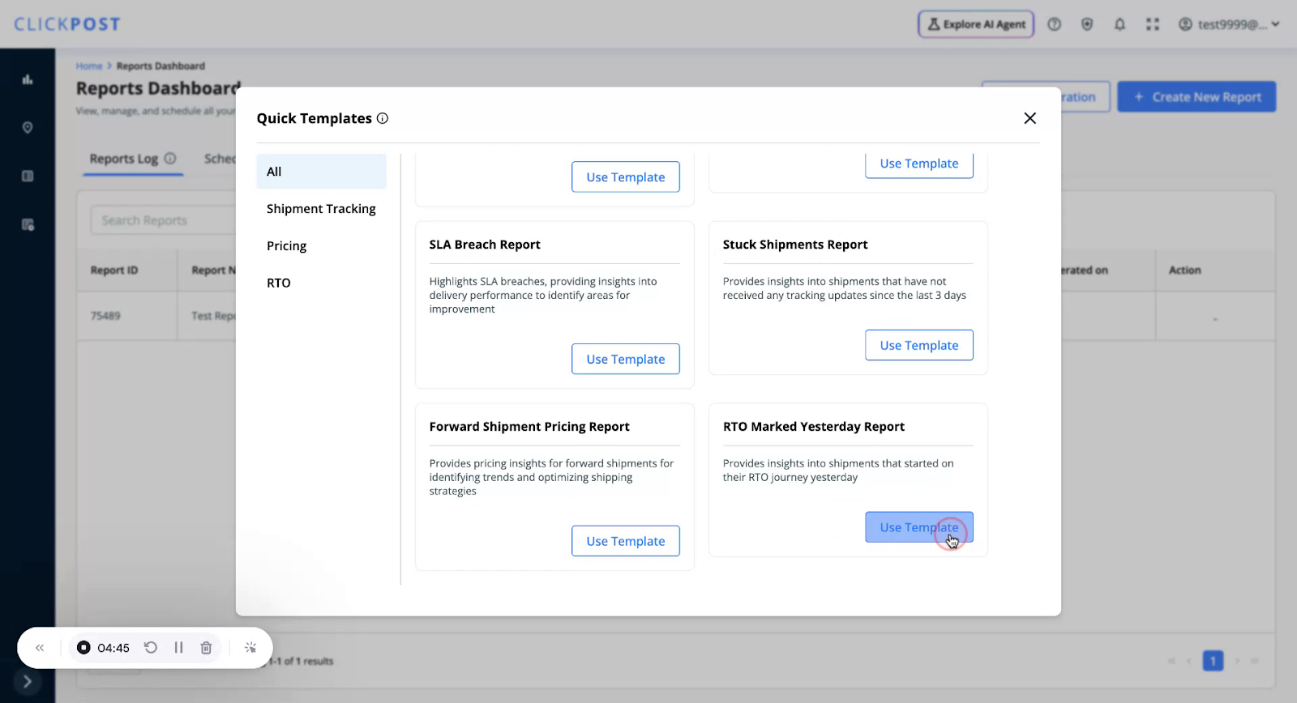Click the Reports Log info icon
Screen dimensions: 1297x703
pyautogui.click(x=170, y=159)
